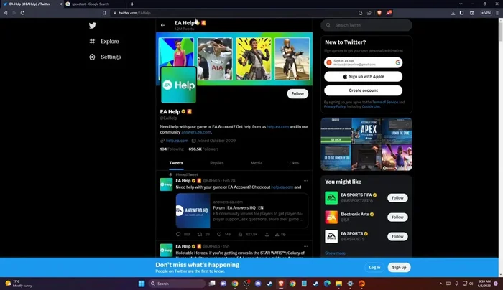View the 104 Following list
The width and height of the screenshot is (503, 290).
[x=172, y=149]
